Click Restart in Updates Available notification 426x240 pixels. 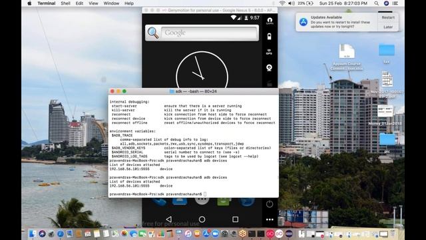click(388, 17)
